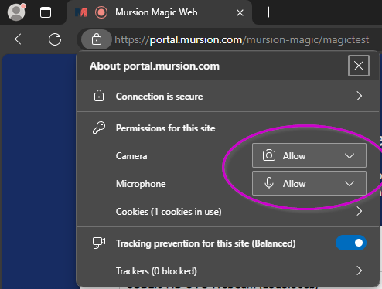Click the Camera label text
This screenshot has width=382, height=289.
click(131, 156)
